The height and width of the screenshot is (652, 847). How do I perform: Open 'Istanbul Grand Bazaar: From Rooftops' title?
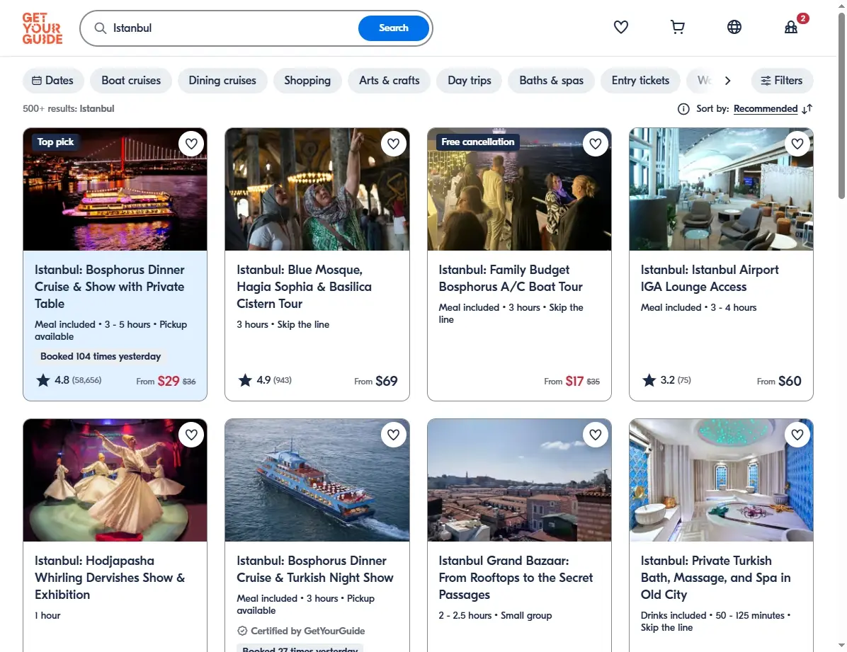(x=516, y=578)
